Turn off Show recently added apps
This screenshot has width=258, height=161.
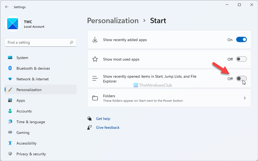pos(241,40)
